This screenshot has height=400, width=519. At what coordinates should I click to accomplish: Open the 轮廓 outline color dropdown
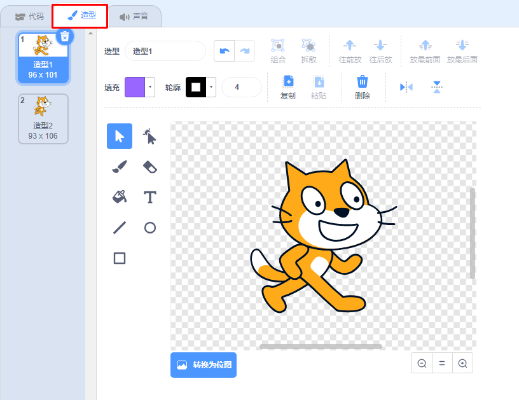[211, 87]
